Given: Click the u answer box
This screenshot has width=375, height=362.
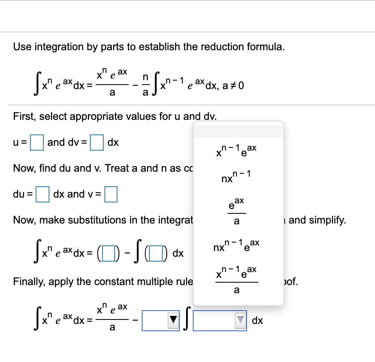Looking at the screenshot, I should [x=36, y=142].
